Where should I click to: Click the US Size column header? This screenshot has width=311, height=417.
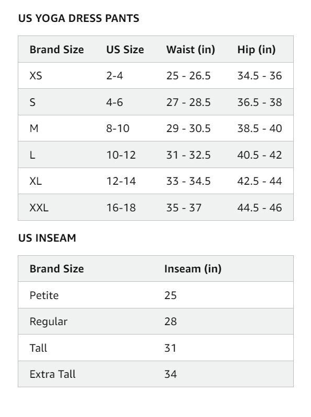[x=125, y=50]
